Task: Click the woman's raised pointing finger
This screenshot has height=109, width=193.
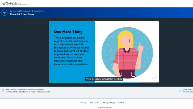Action: pos(141,46)
